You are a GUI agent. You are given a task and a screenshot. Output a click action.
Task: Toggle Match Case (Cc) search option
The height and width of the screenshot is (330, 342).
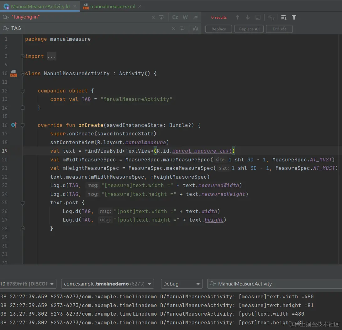pos(175,18)
